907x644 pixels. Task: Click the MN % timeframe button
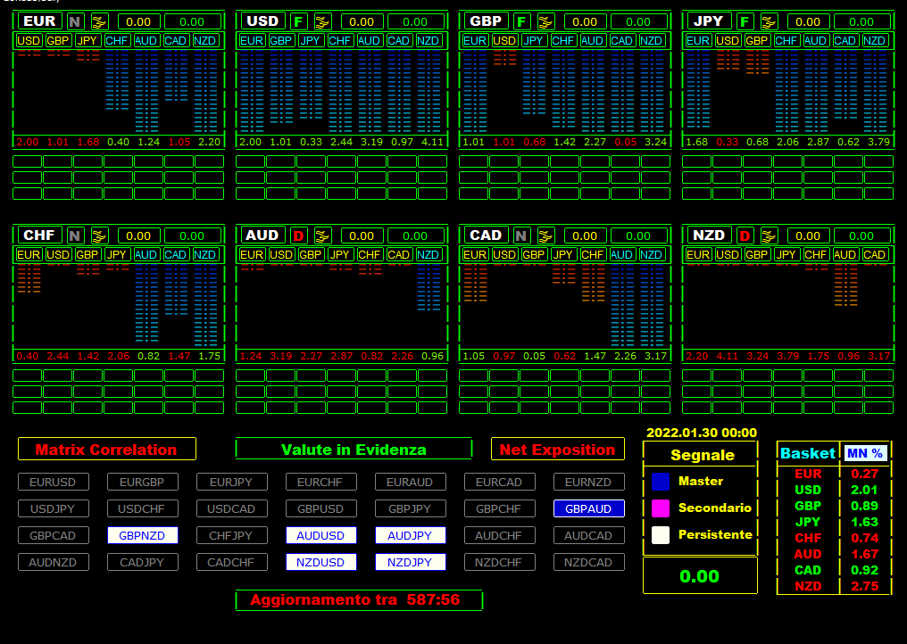click(865, 453)
